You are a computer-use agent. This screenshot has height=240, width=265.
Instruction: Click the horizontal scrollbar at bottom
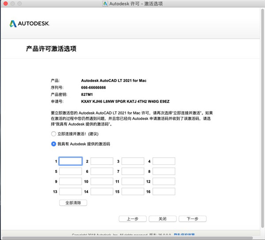[128, 238]
